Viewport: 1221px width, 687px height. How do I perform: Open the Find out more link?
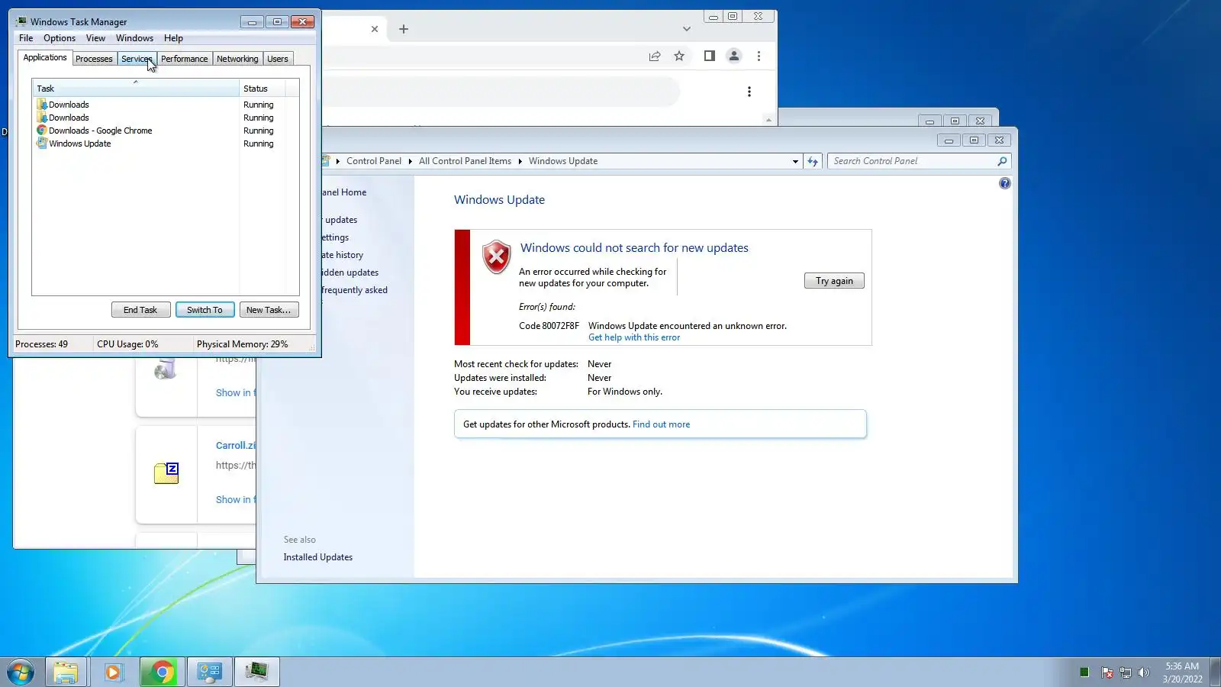coord(661,424)
